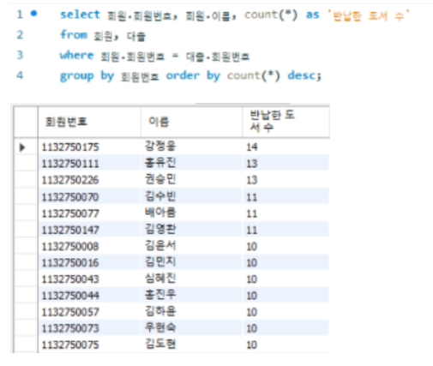Viewport: 433px width, 366px height.
Task: Select the count 10 in 김은서 row
Action: click(286, 246)
